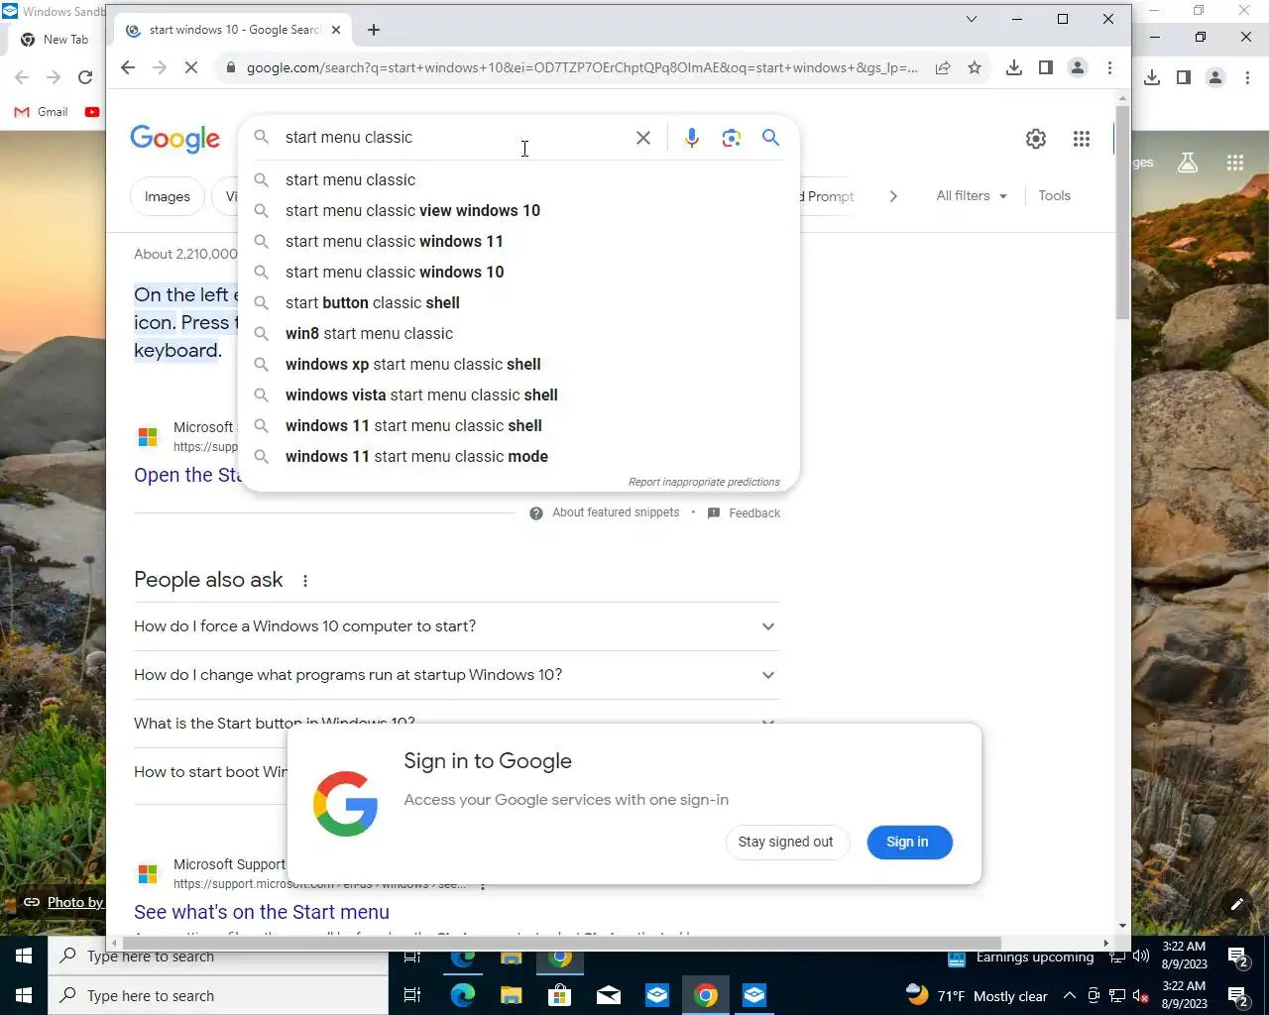Open the more options dots beside People also ask
Screen dimensions: 1269x1015
pyautogui.click(x=305, y=581)
